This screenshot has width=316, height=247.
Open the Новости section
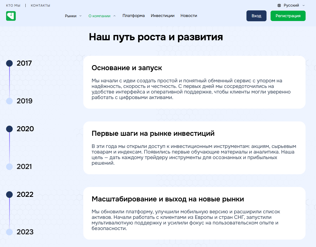(189, 16)
